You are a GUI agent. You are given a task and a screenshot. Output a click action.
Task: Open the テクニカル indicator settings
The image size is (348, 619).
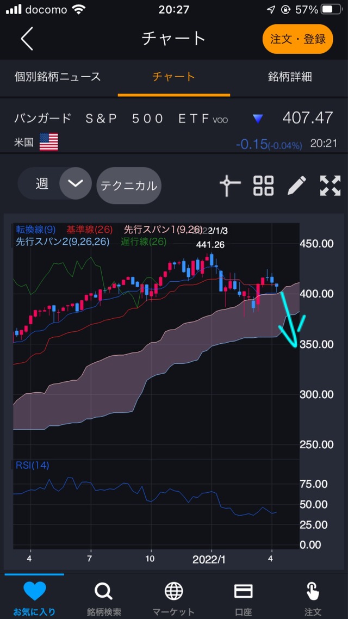[129, 185]
